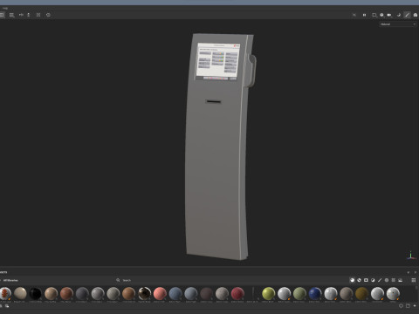Filter assets by environment image icon
The width and height of the screenshot is (419, 314).
(x=401, y=280)
